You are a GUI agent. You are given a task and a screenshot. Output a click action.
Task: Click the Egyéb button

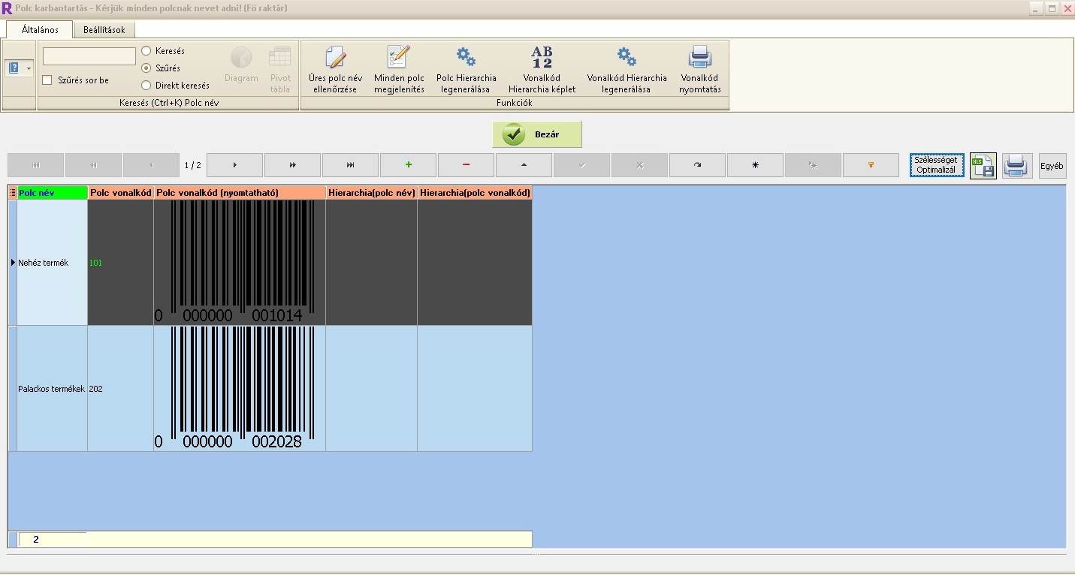tap(1052, 165)
